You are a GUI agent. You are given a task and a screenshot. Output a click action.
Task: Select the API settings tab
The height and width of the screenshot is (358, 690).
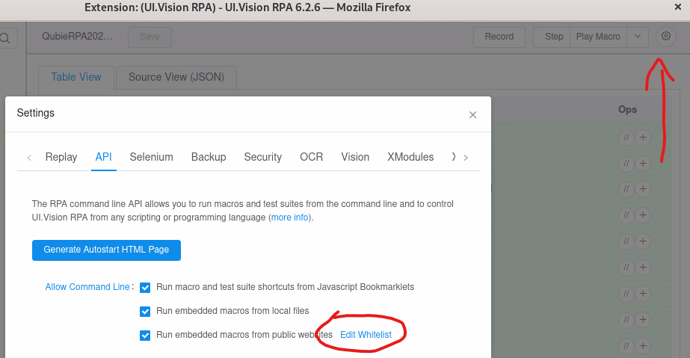103,157
